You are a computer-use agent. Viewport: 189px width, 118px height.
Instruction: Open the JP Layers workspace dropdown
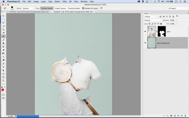point(178,8)
